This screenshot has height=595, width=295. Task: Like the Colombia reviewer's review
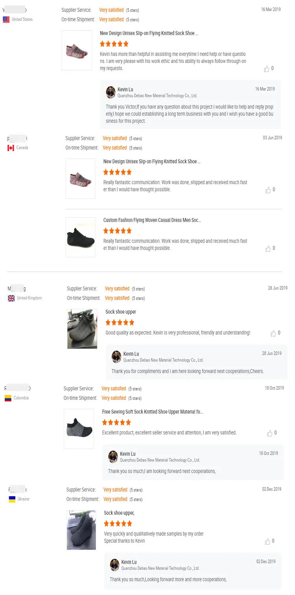(270, 433)
